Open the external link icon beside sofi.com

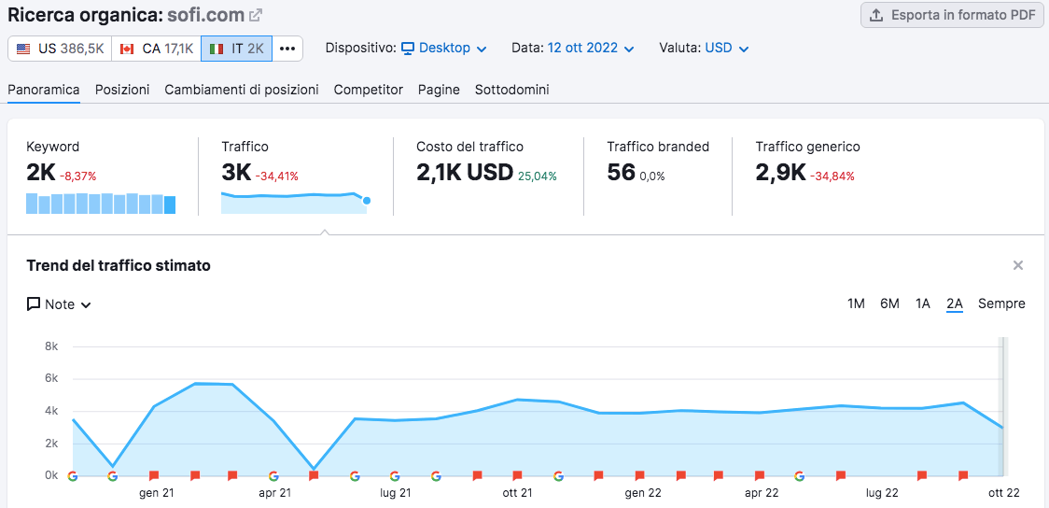[x=256, y=15]
